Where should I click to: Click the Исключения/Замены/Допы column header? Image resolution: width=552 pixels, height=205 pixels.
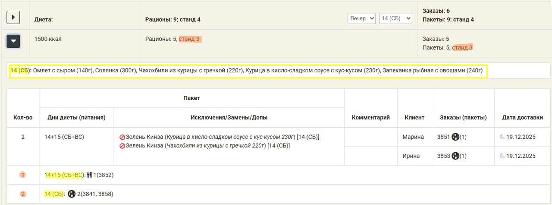click(229, 117)
